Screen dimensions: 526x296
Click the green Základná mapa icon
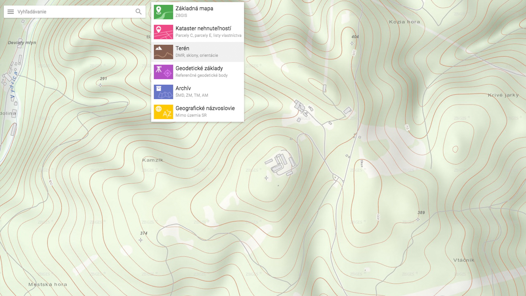(x=163, y=12)
